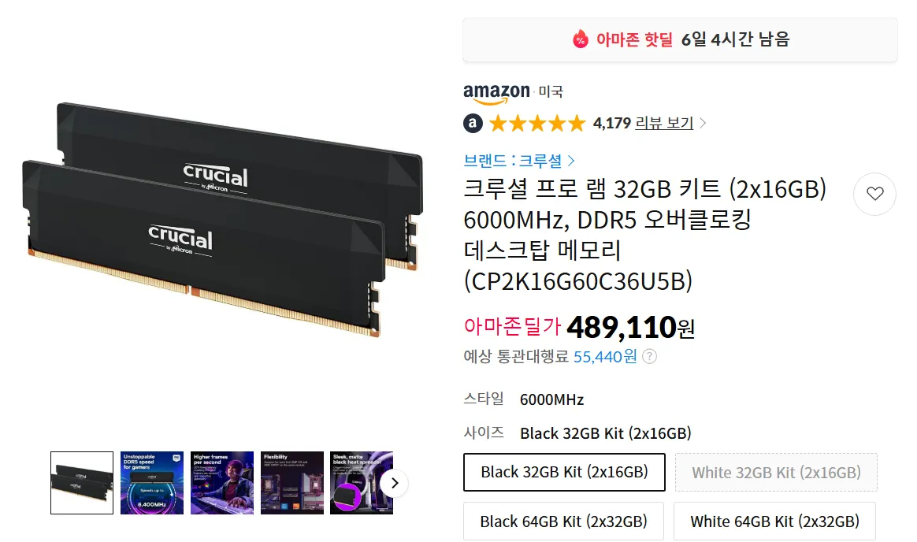The width and height of the screenshot is (917, 542).
Task: Click the five-star rating icons
Action: point(536,124)
